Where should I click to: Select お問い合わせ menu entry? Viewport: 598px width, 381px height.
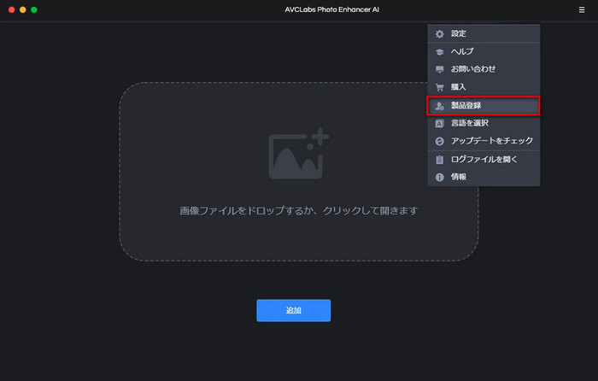tap(484, 69)
